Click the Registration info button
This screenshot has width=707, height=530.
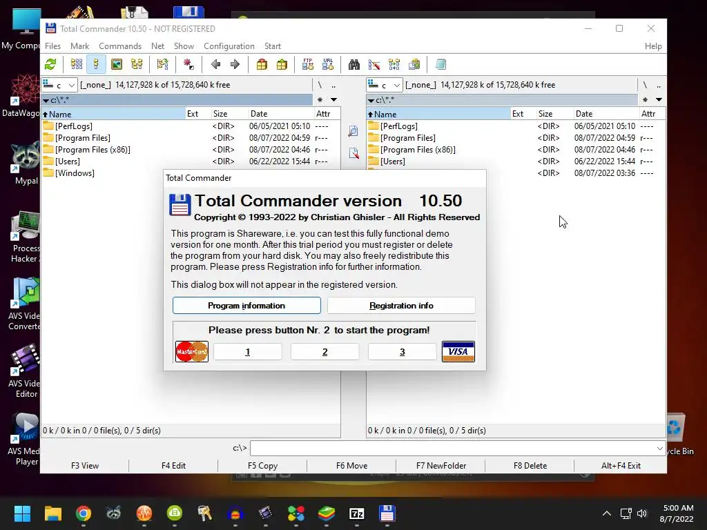(x=401, y=306)
